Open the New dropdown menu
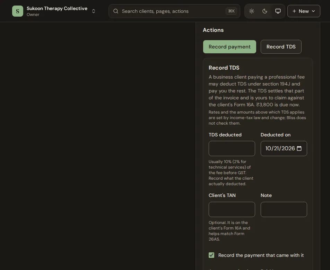The image size is (330, 270). 304,11
